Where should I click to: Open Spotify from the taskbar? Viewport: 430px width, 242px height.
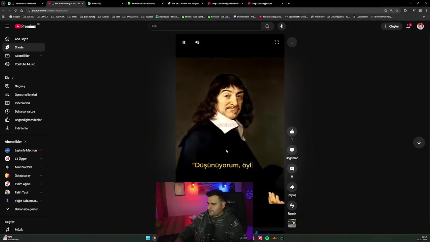point(267,238)
